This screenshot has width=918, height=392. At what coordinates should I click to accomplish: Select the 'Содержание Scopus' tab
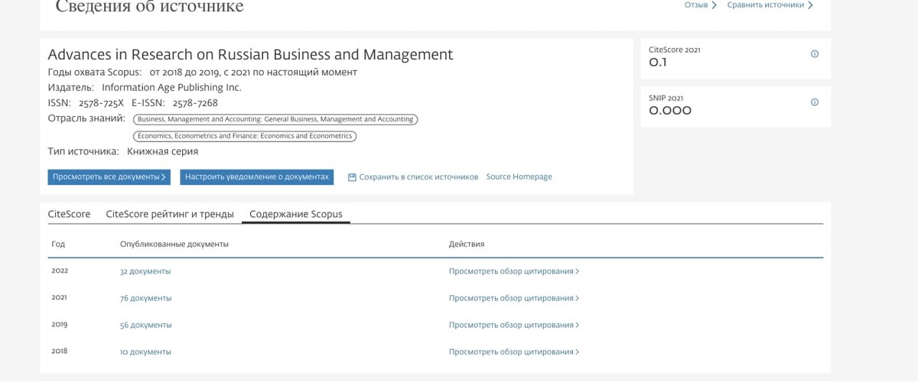click(296, 214)
